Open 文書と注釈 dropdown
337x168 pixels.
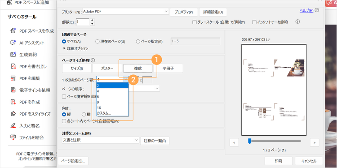point(100,140)
